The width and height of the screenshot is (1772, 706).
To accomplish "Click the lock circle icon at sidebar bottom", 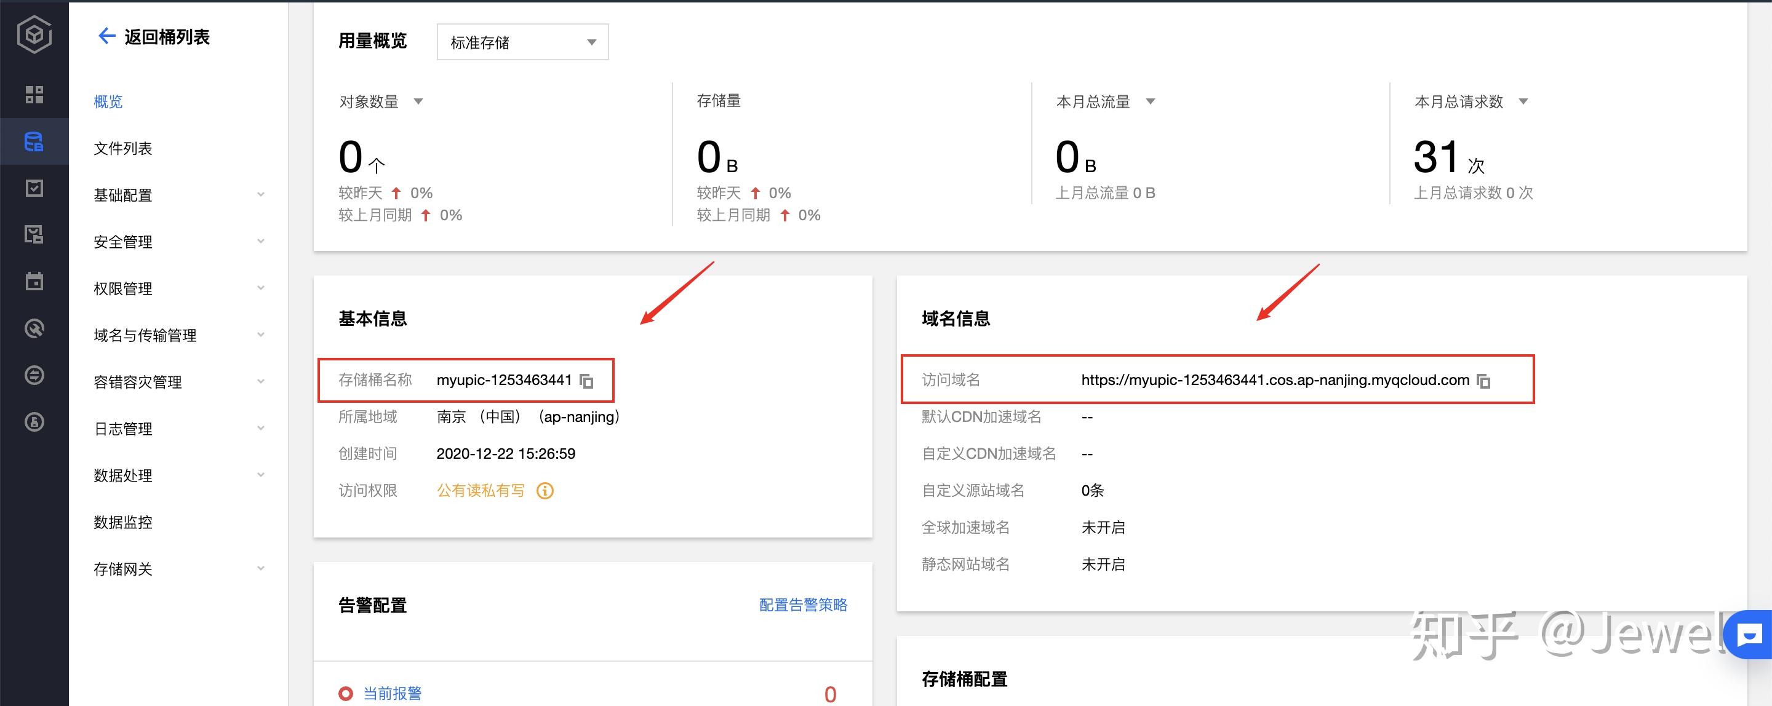I will (34, 421).
